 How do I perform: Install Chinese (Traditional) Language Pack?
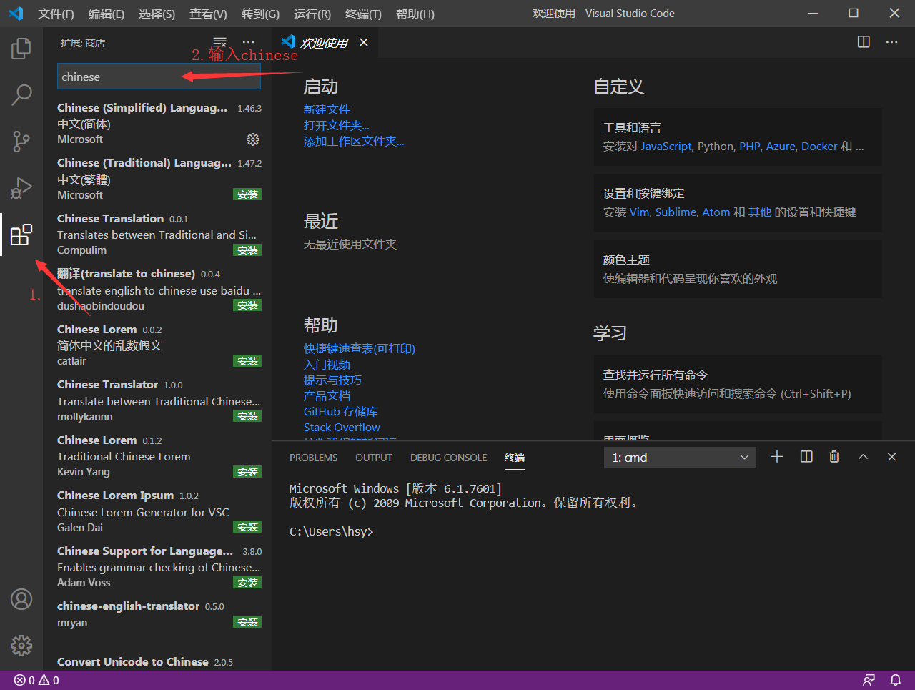(247, 194)
